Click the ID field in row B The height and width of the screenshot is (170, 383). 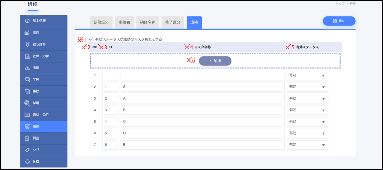tap(111, 110)
